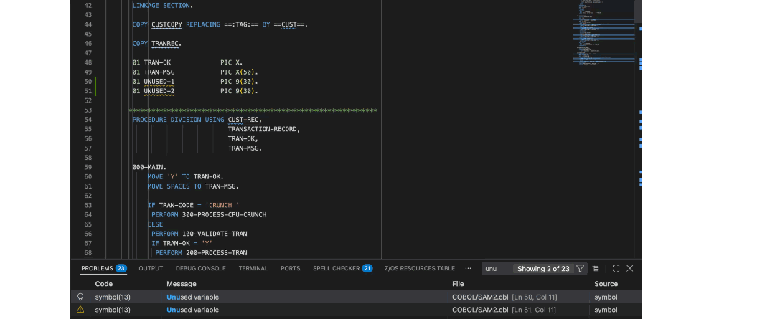Click TRANREC copybook name on line 46
Screen dimensions: 775x319
[164, 44]
